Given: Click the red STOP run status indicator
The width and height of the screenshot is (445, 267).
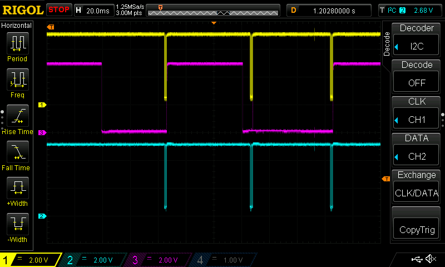Looking at the screenshot, I should point(59,9).
